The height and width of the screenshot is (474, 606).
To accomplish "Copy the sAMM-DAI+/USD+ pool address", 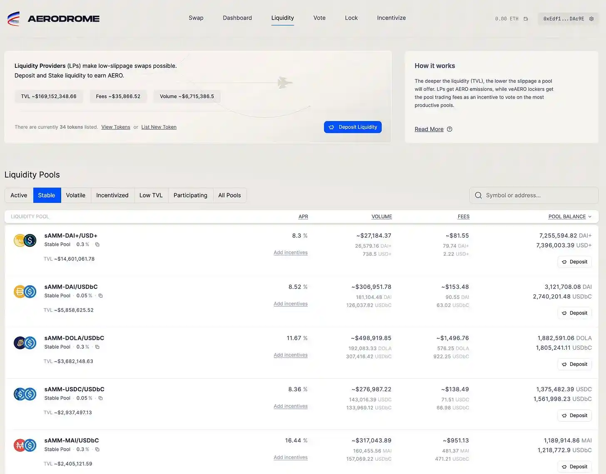I will tap(97, 244).
